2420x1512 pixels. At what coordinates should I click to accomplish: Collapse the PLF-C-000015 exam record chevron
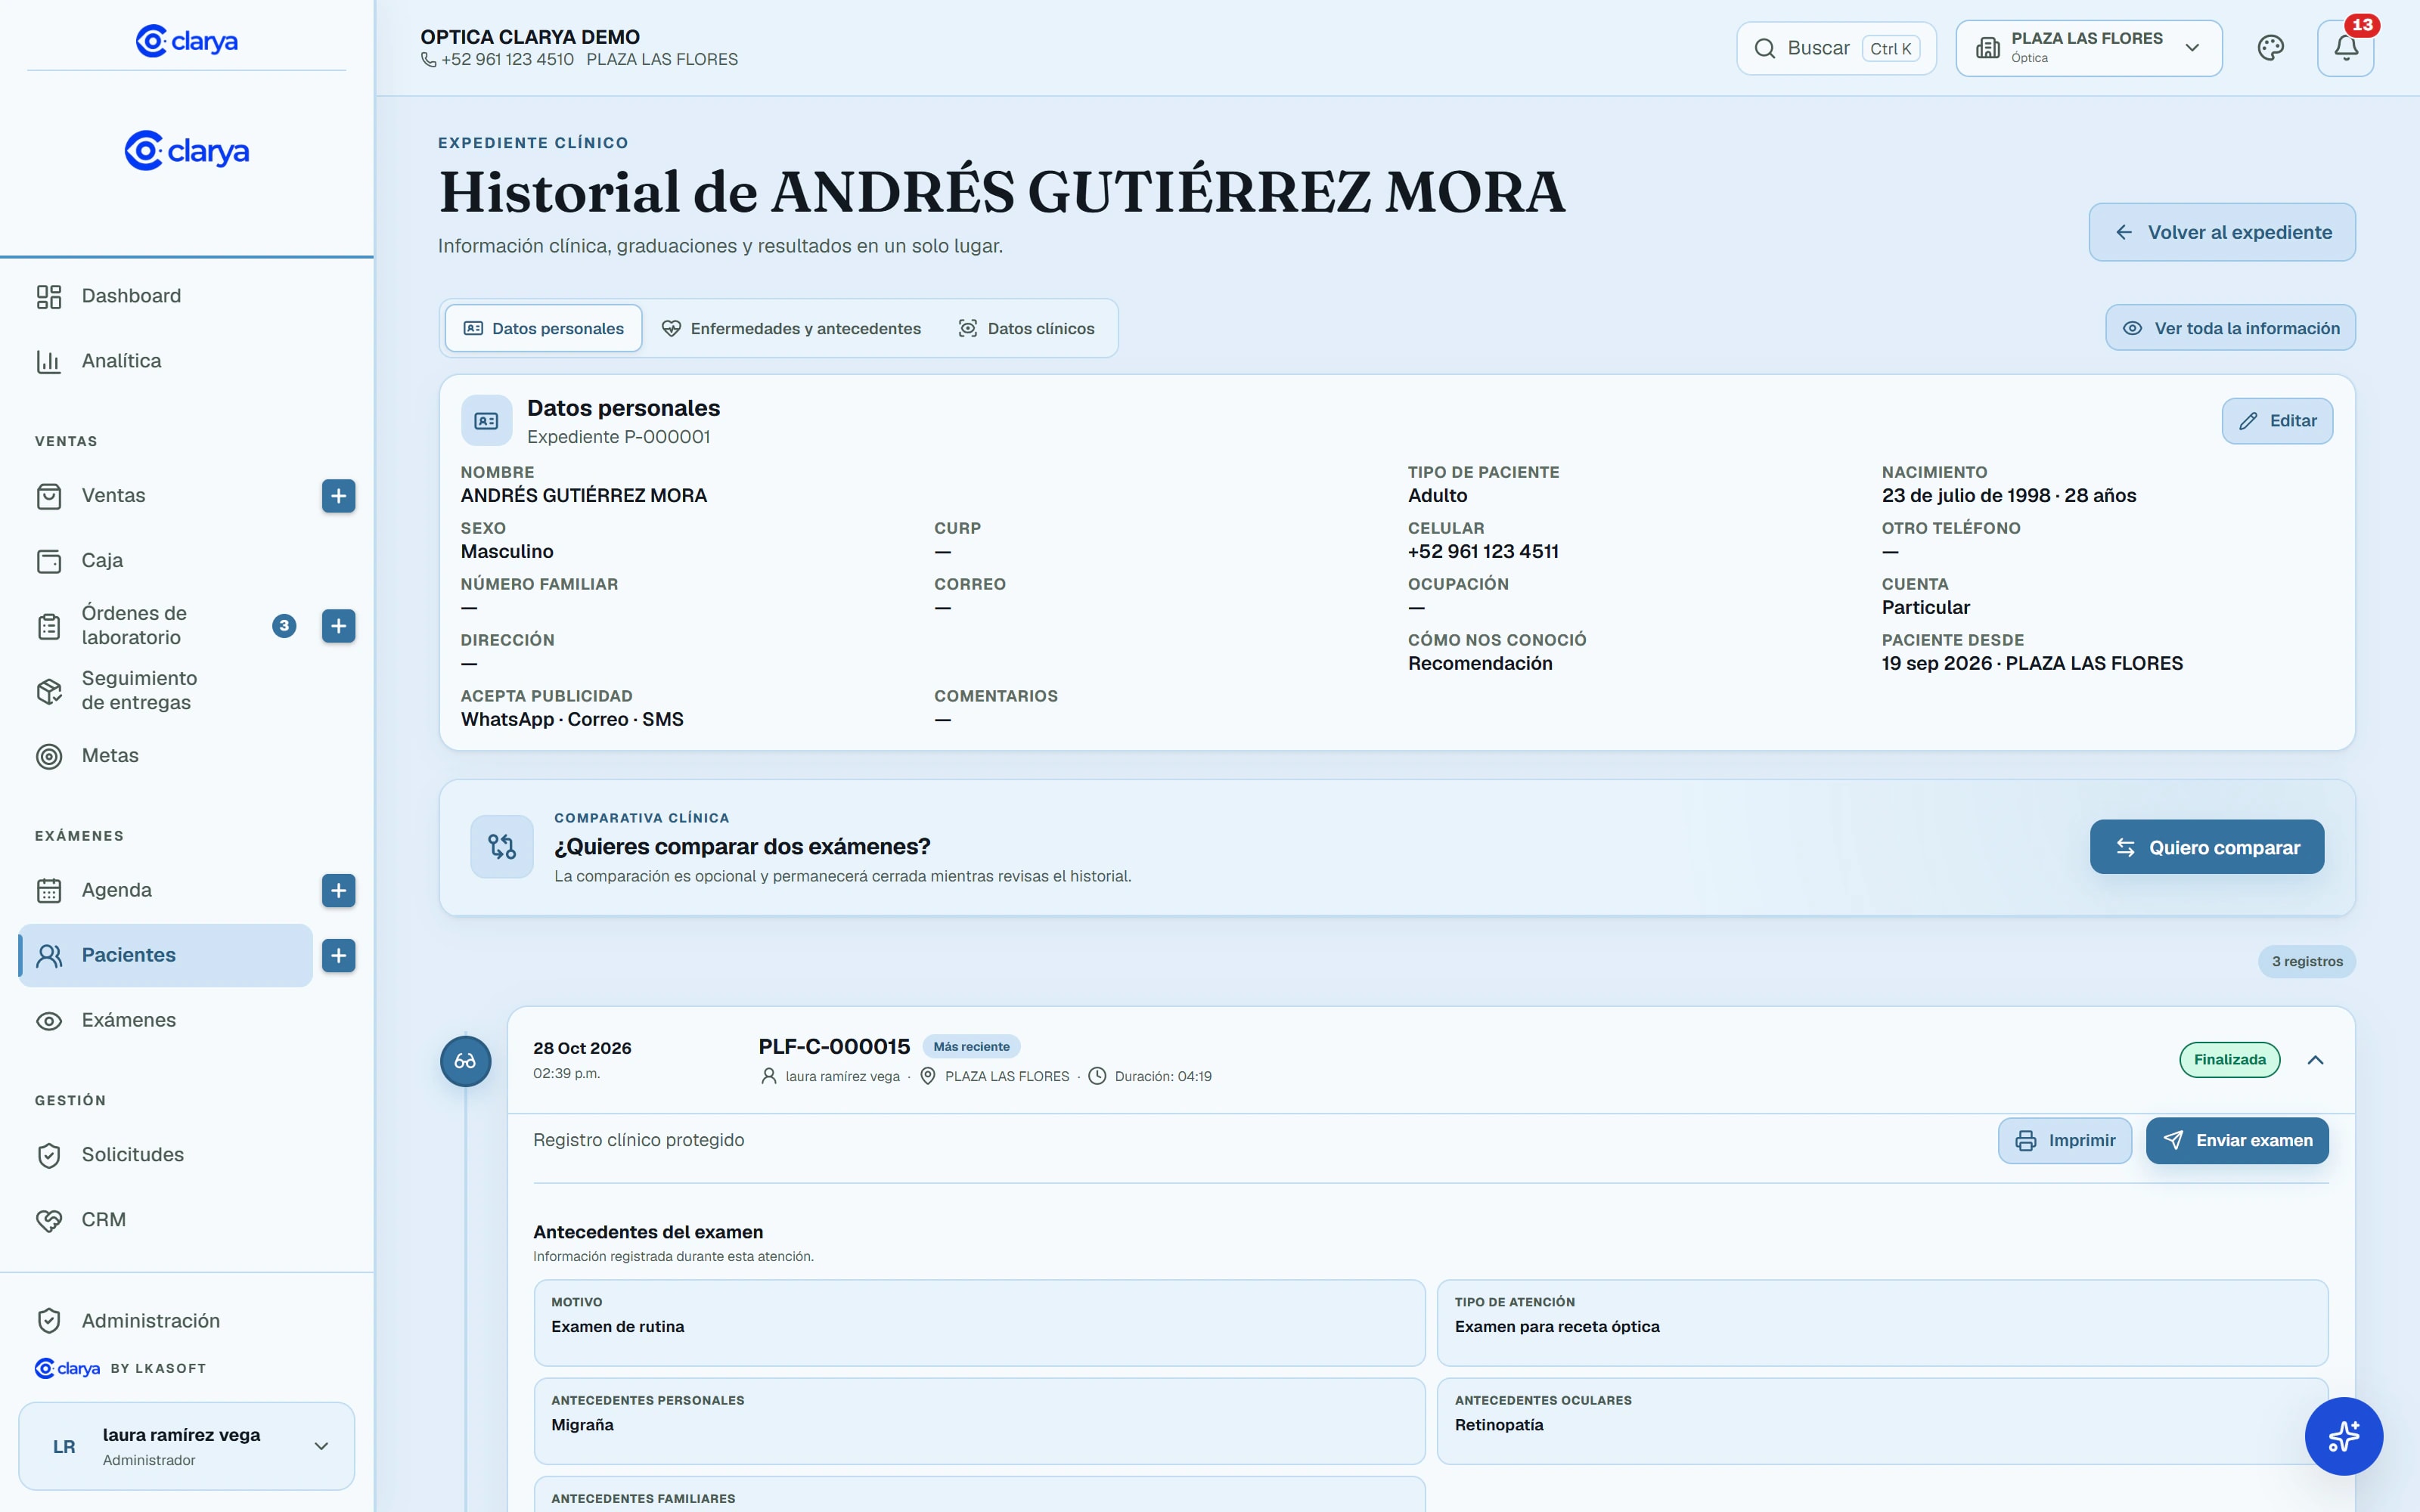(x=2315, y=1060)
